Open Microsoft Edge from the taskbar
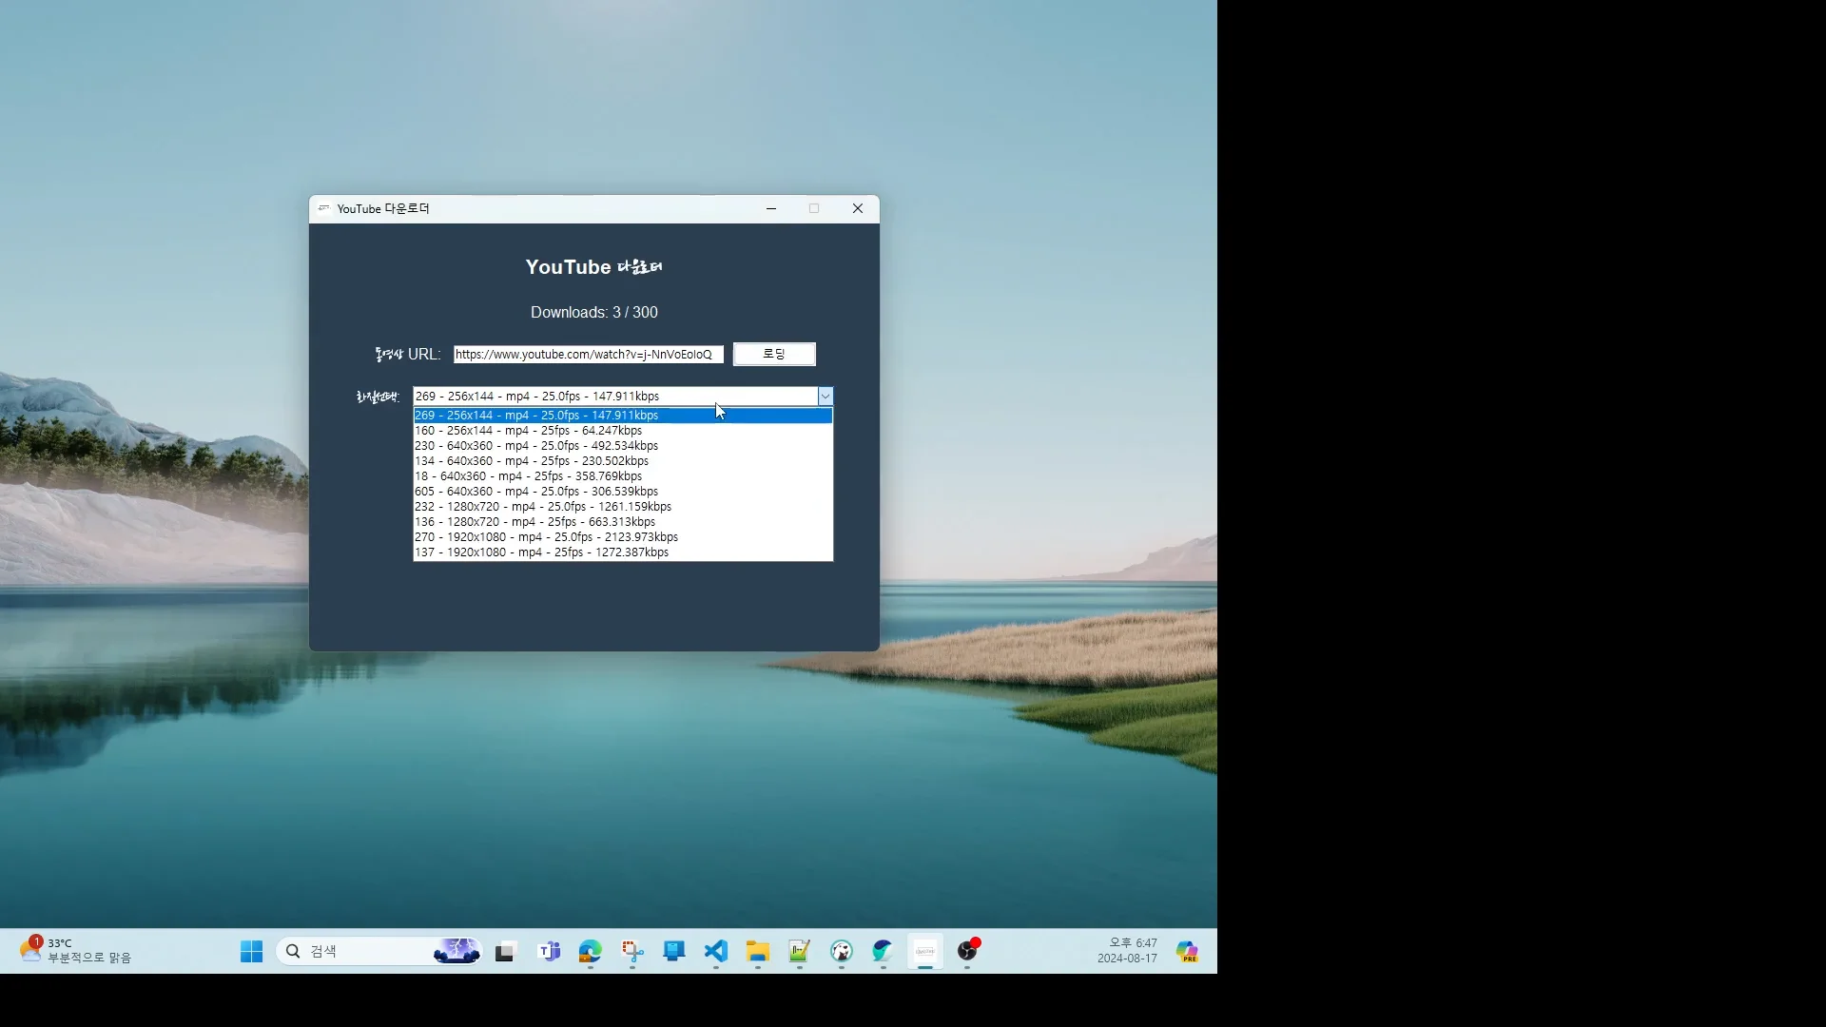 click(x=591, y=951)
